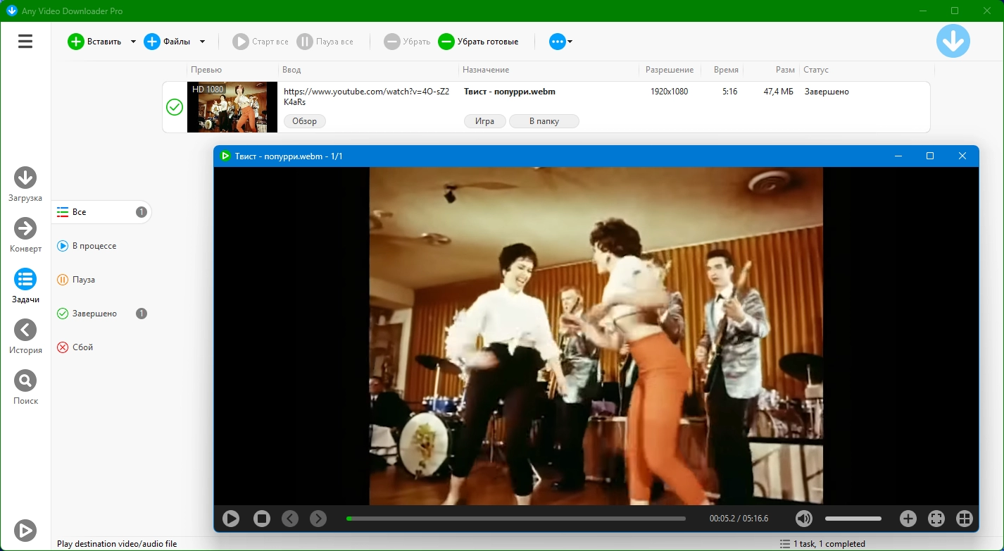The height and width of the screenshot is (551, 1004).
Task: Click the green Вставить paste icon
Action: coord(75,42)
